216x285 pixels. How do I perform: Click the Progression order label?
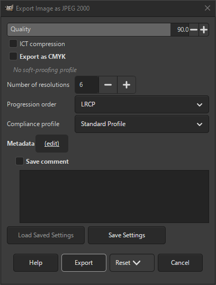(32, 104)
